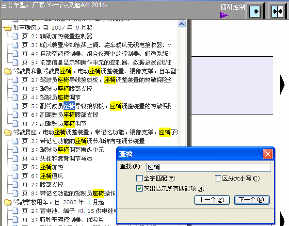Open page 2: 辅助加热装置控制器
The image size is (289, 226).
(x=57, y=36)
